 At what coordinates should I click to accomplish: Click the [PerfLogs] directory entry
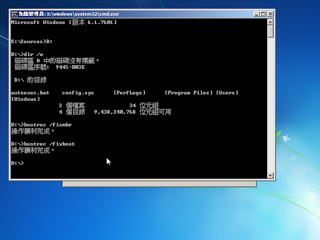pos(130,93)
